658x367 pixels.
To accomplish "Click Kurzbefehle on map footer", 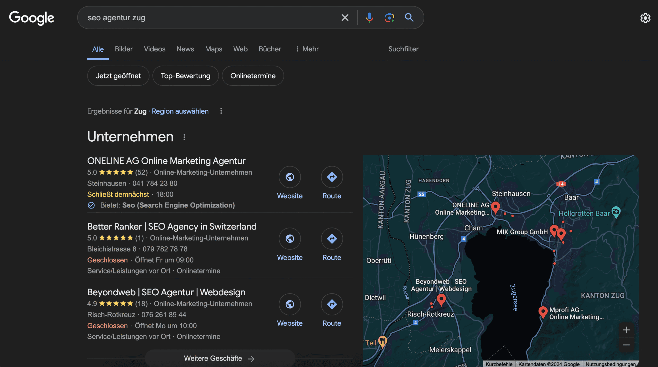I will (x=499, y=364).
